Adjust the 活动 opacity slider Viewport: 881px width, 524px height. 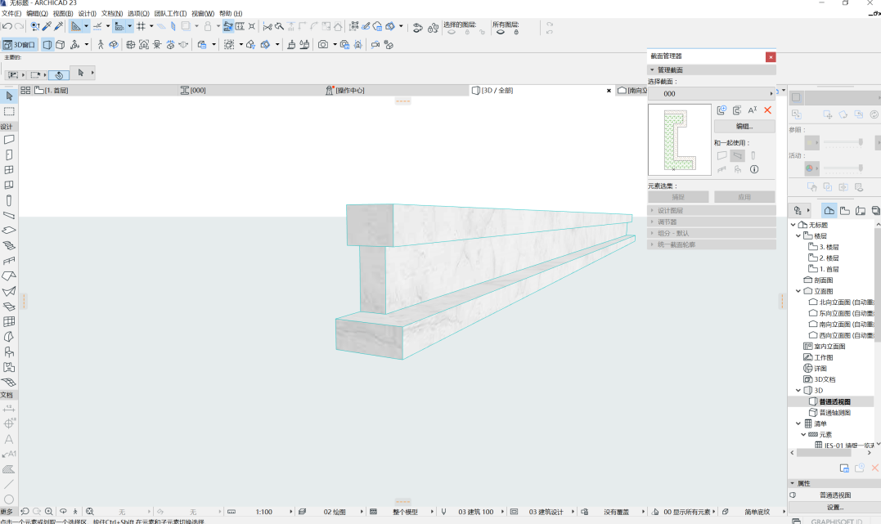coord(843,168)
